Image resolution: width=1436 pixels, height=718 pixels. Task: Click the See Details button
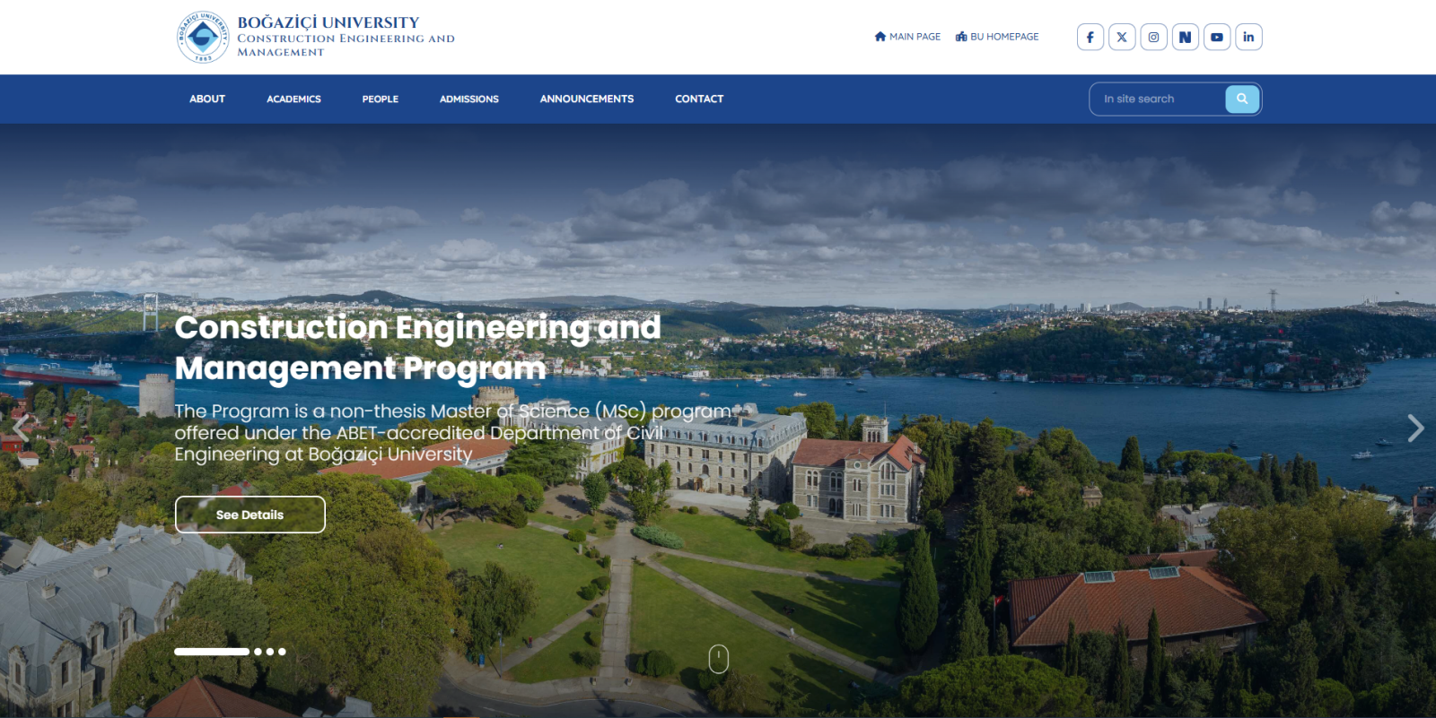250,515
